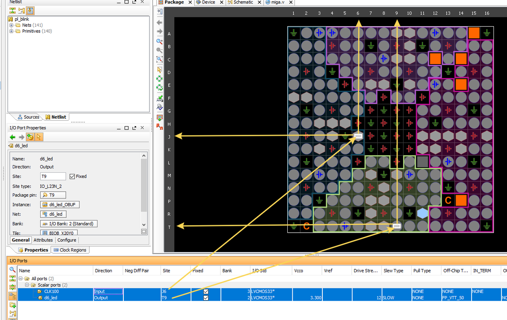Open the Configure tab in properties
This screenshot has width=507, height=320.
coord(67,240)
